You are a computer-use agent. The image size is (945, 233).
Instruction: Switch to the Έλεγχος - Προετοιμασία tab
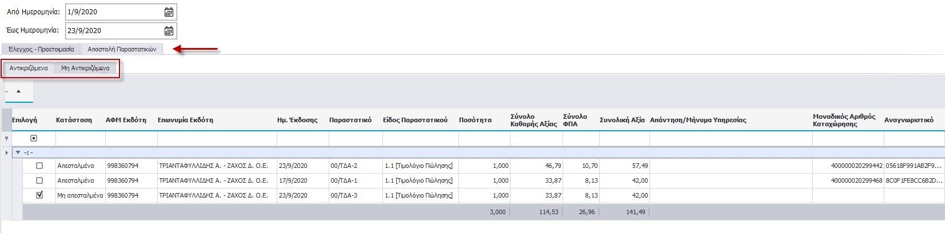click(41, 49)
